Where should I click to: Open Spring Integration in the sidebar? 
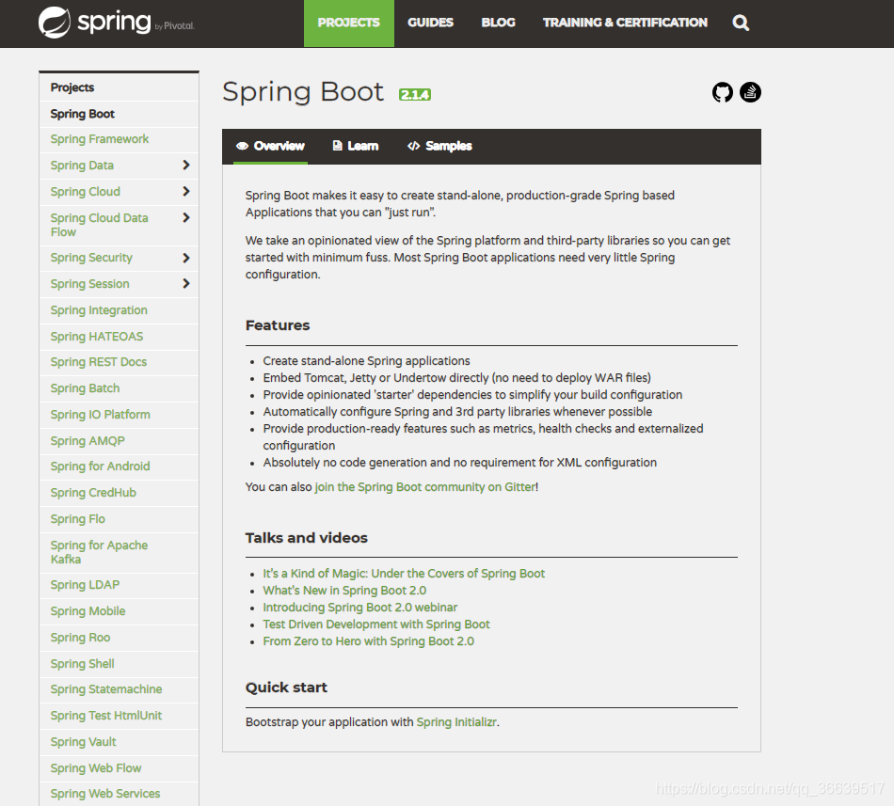pos(99,309)
